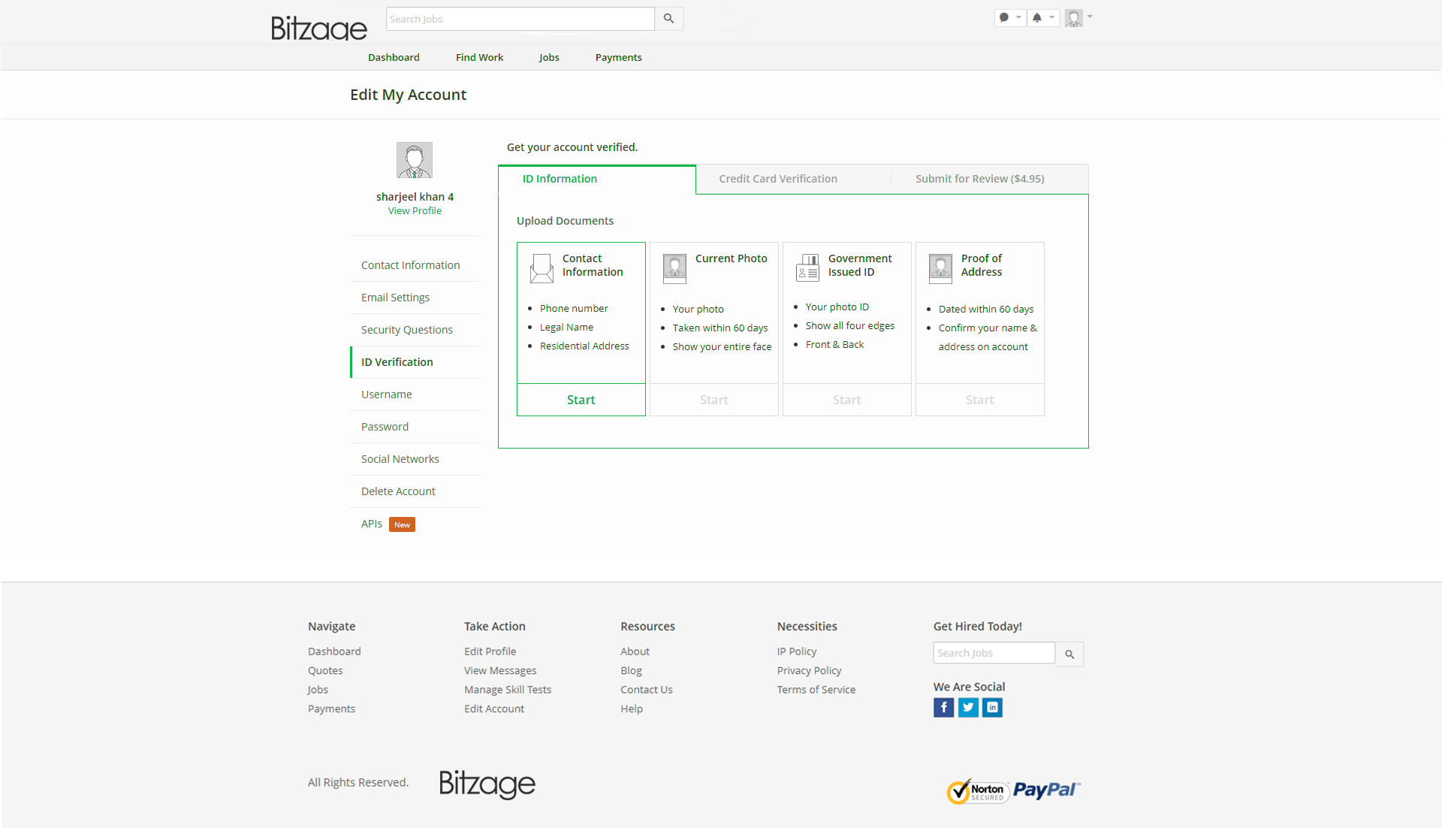Expand the messages dropdown arrow
Image resolution: width=1442 pixels, height=828 pixels.
(1018, 17)
